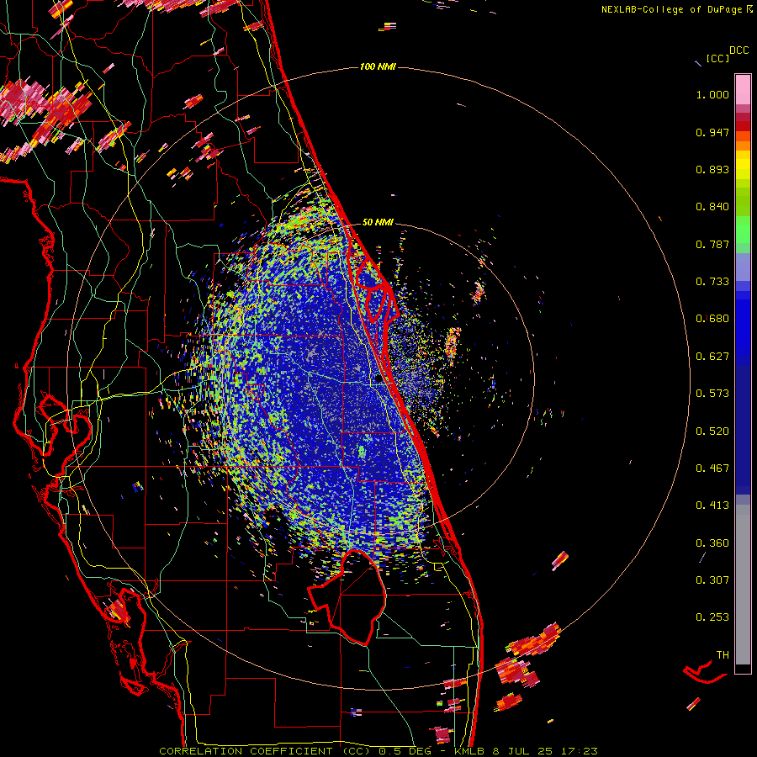This screenshot has width=757, height=757.
Task: Click the 0.520 scale value
Action: pyautogui.click(x=712, y=431)
